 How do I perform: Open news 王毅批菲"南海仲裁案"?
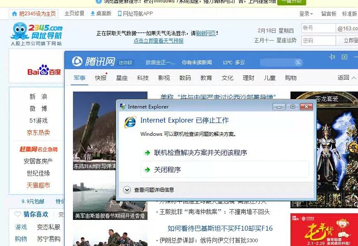[x=215, y=212]
